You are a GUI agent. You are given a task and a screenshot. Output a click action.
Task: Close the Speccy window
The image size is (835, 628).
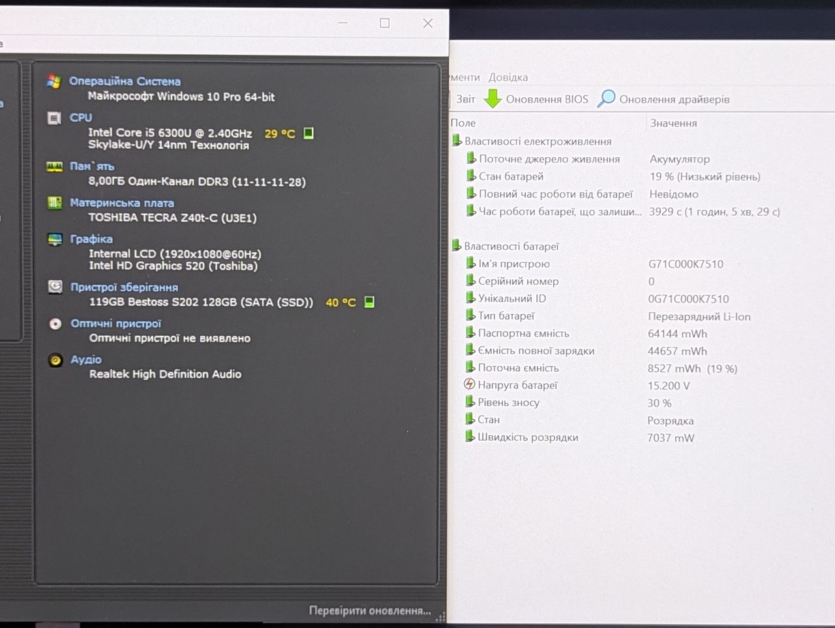(x=428, y=23)
